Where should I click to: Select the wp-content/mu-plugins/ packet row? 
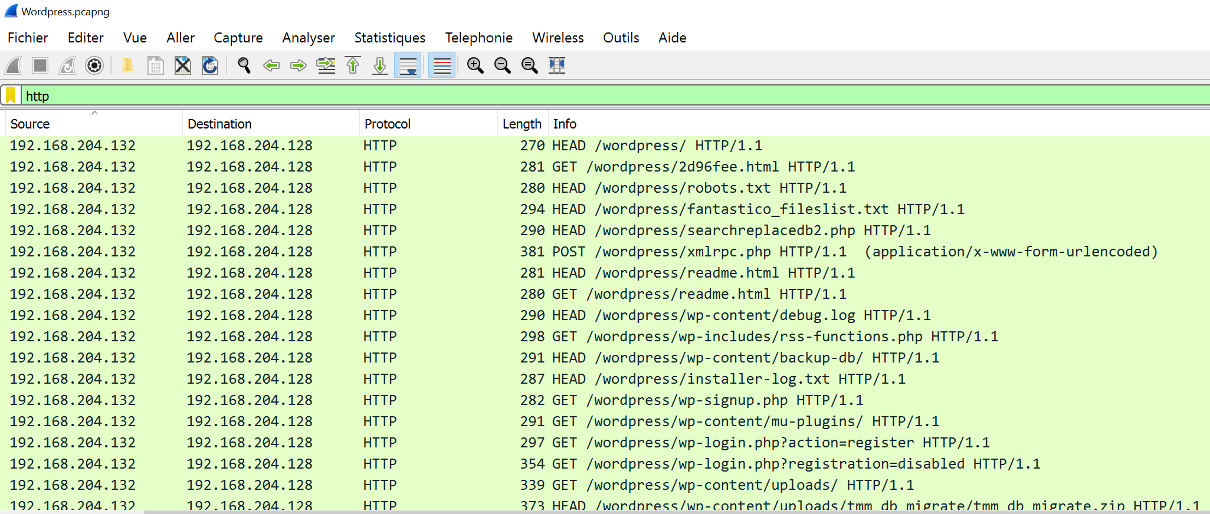(605, 421)
